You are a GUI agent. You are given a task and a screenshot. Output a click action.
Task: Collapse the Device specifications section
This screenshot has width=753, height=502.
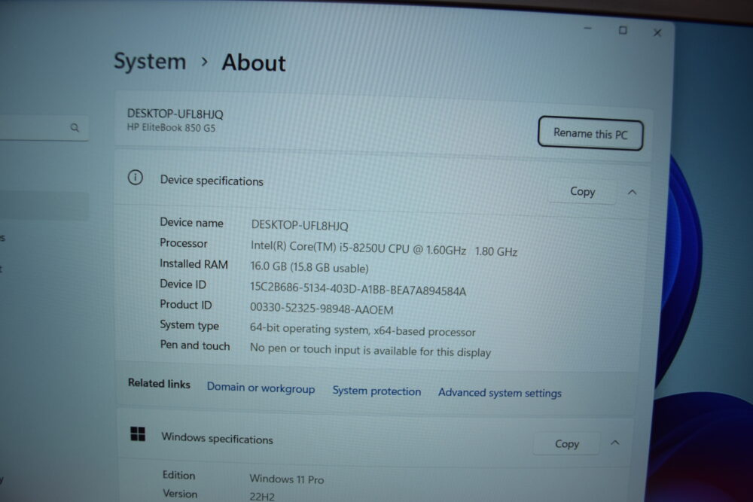coord(632,193)
